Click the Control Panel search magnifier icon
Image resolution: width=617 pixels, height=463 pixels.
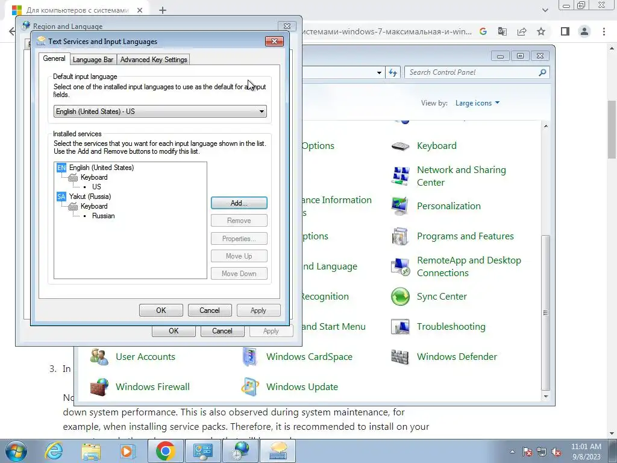click(x=542, y=72)
